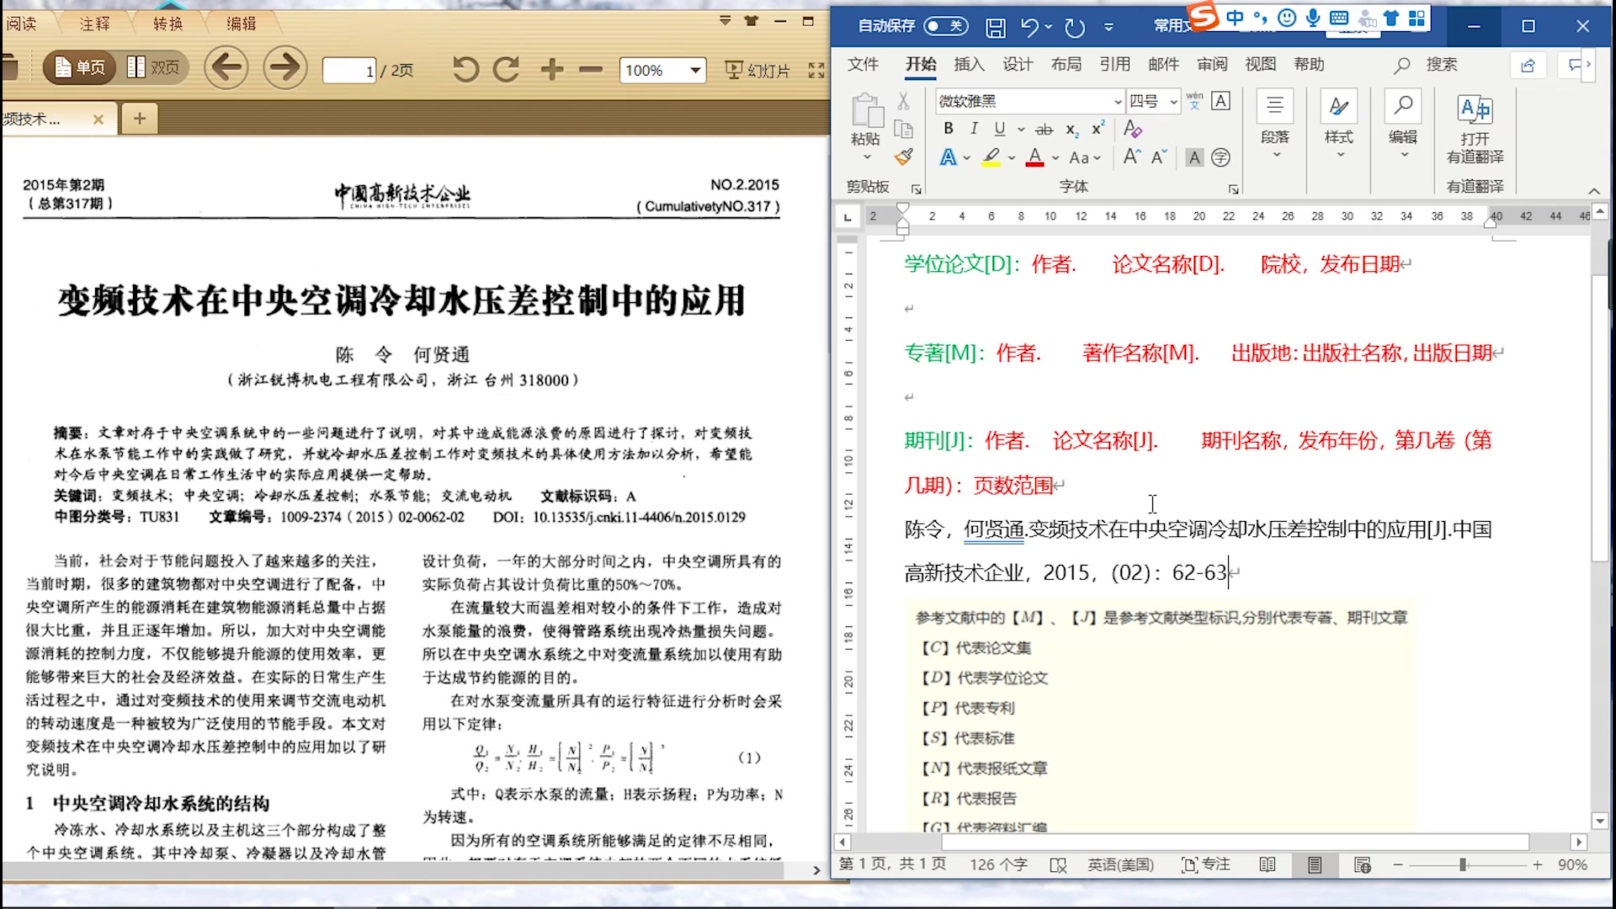Image resolution: width=1616 pixels, height=909 pixels.
Task: Switch to the 插入 ribbon tab
Action: coord(969,64)
